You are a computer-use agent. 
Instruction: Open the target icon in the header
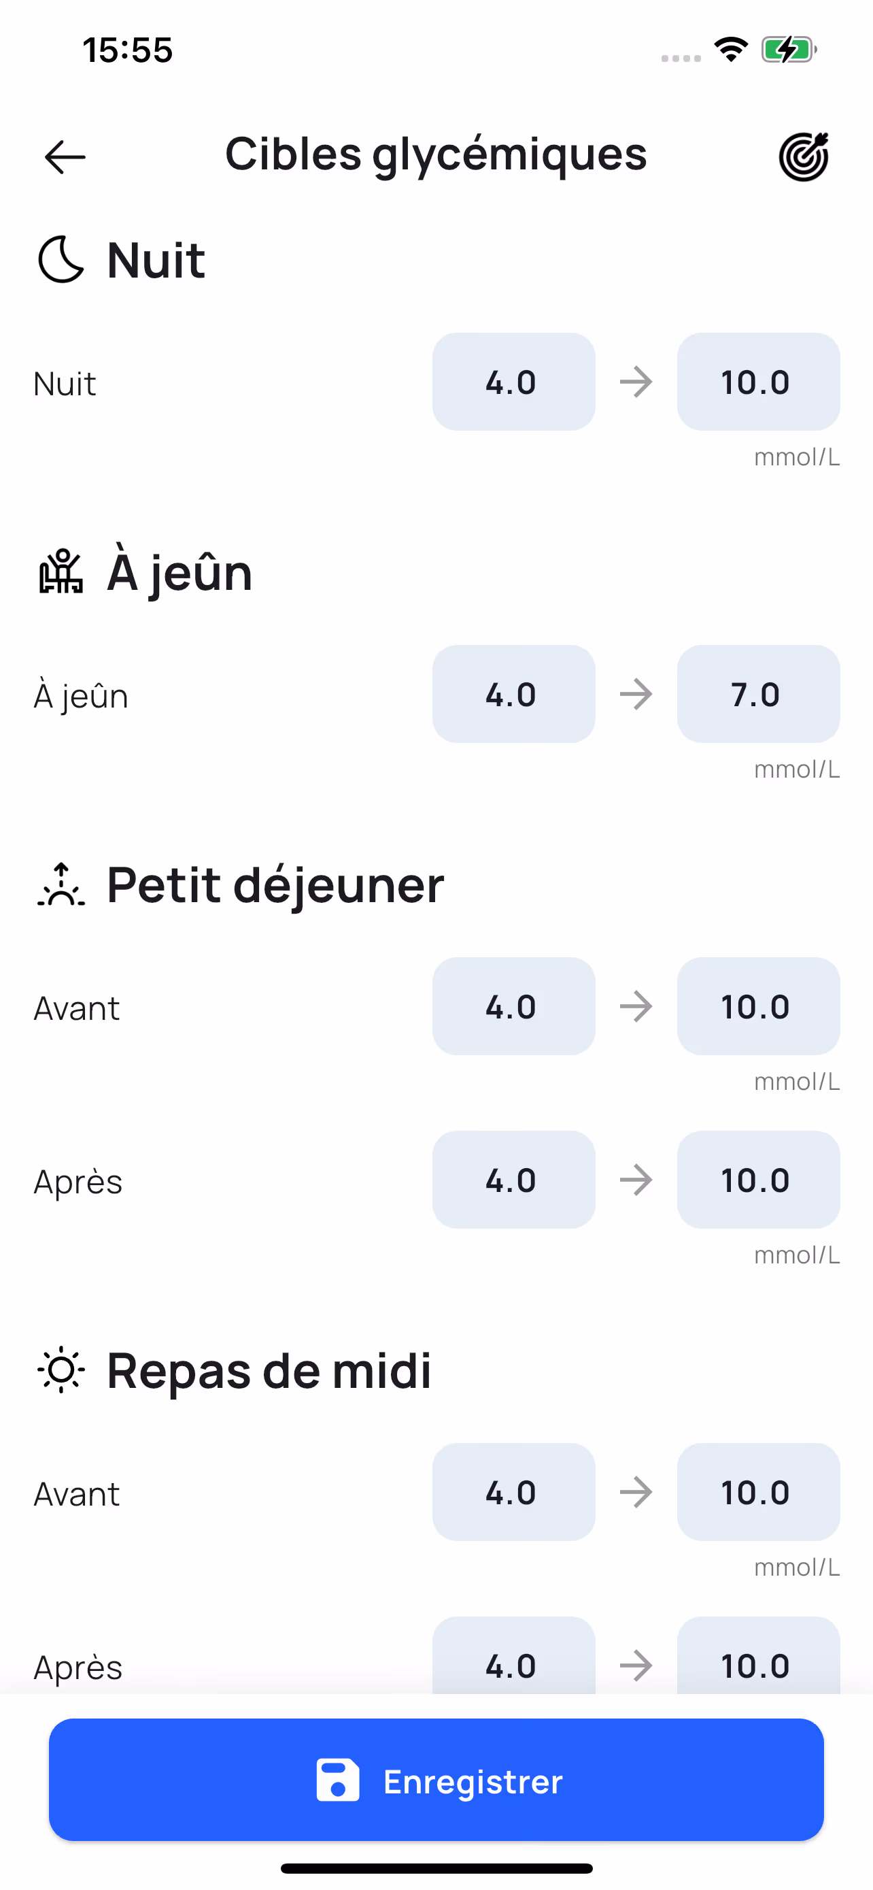(804, 156)
